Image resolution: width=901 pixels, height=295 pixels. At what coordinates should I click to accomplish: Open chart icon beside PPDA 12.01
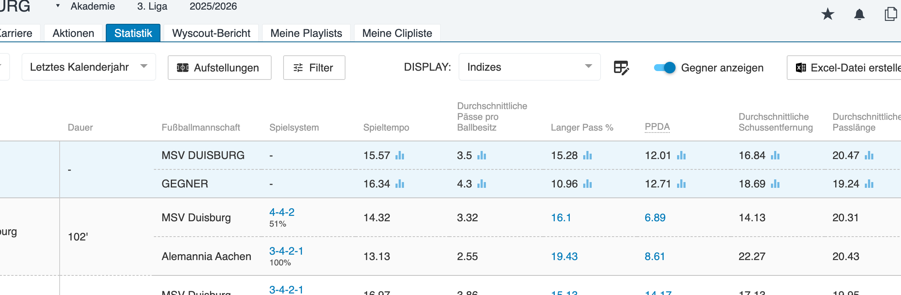[681, 156]
